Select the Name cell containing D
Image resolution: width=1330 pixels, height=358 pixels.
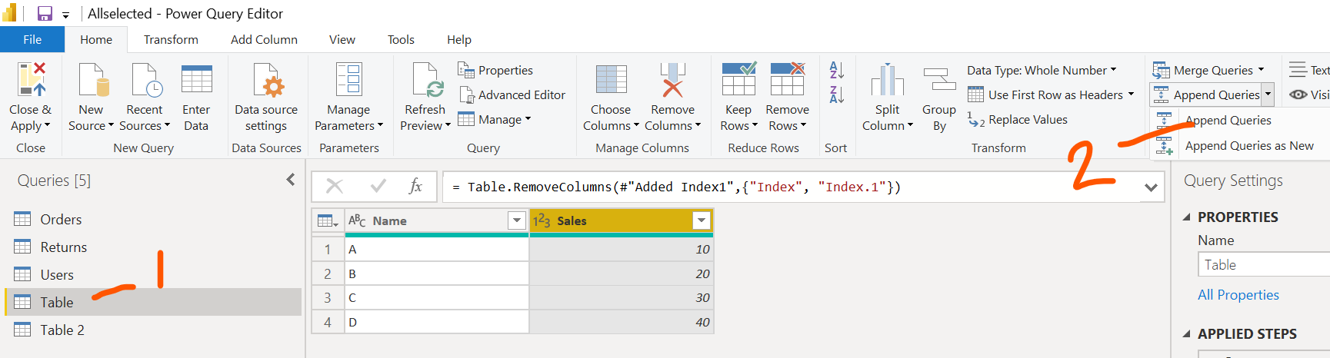(x=436, y=322)
